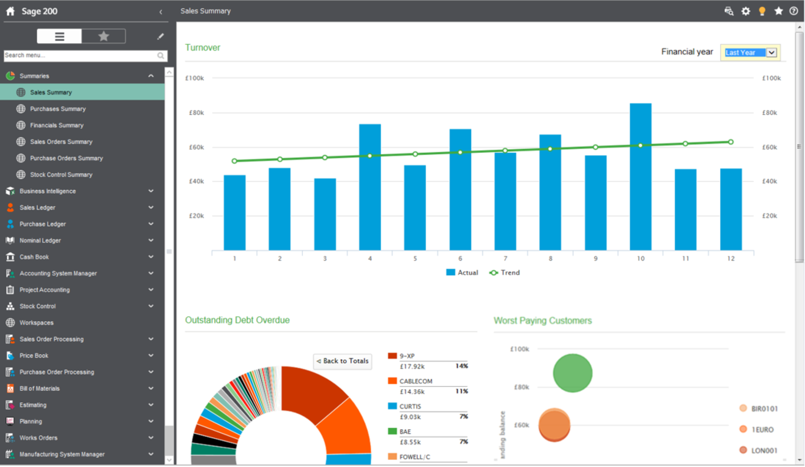Click the Sales Ledger person icon
Viewport: 805px width, 467px height.
10,208
